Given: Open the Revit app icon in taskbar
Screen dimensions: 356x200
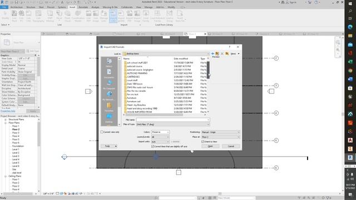Looking at the screenshot, I should (x=350, y=157).
